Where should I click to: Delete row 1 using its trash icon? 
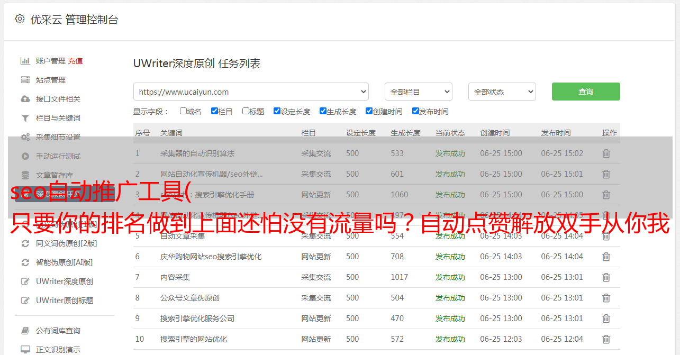point(606,153)
